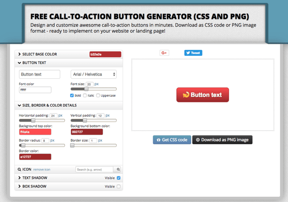Toggle the Bold checkbox

tap(72, 95)
